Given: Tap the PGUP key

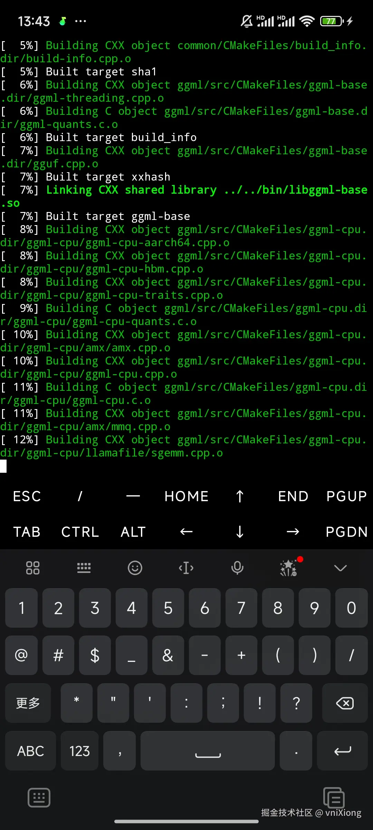Looking at the screenshot, I should 346,496.
